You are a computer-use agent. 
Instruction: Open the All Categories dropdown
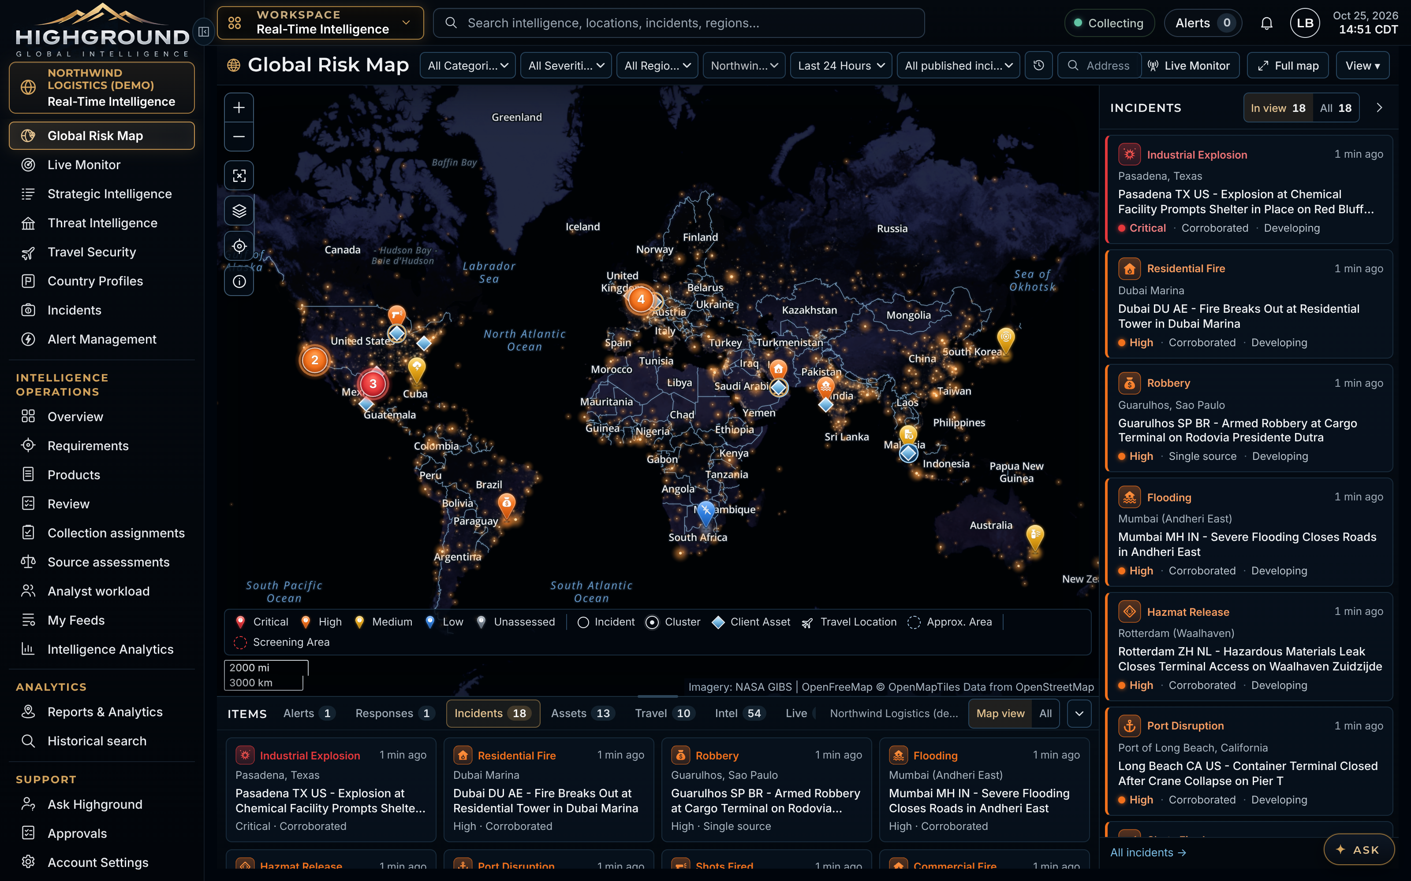(x=467, y=65)
